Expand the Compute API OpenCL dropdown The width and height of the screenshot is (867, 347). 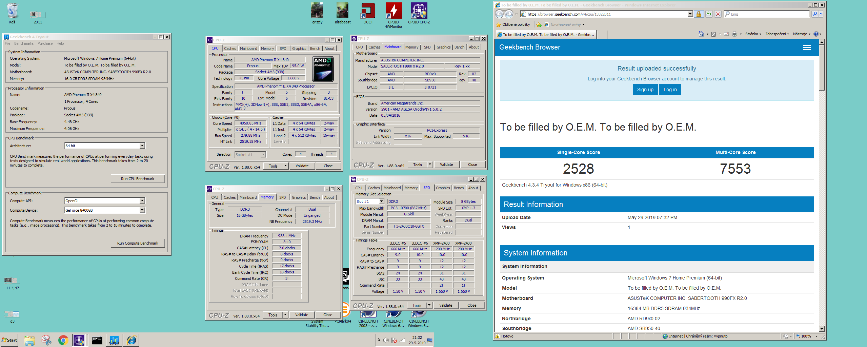click(142, 200)
